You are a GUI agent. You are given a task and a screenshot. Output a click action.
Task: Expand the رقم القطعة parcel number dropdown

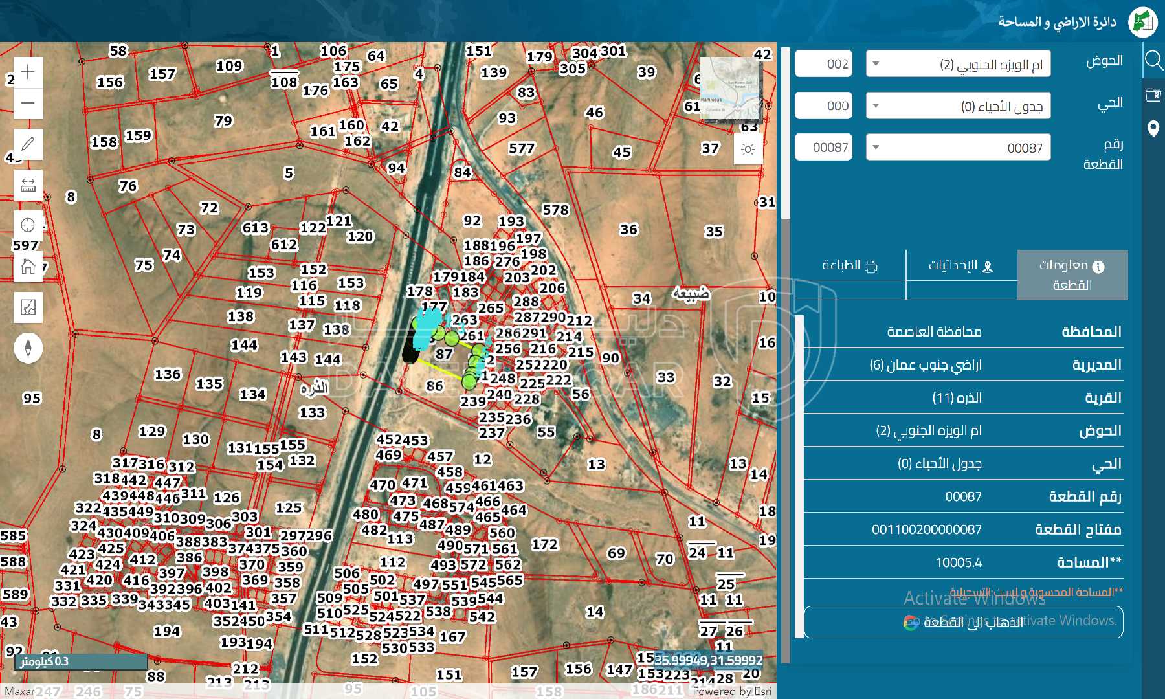(958, 148)
